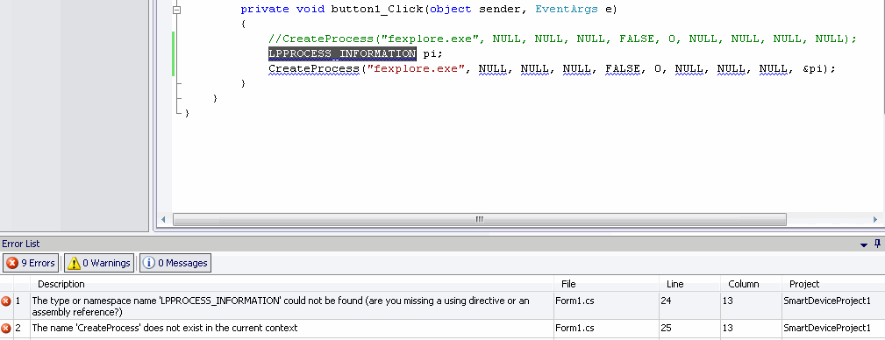Sort error list by Line column
The height and width of the screenshot is (340, 885).
689,284
